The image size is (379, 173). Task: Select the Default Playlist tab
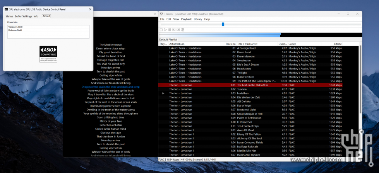pyautogui.click(x=168, y=39)
